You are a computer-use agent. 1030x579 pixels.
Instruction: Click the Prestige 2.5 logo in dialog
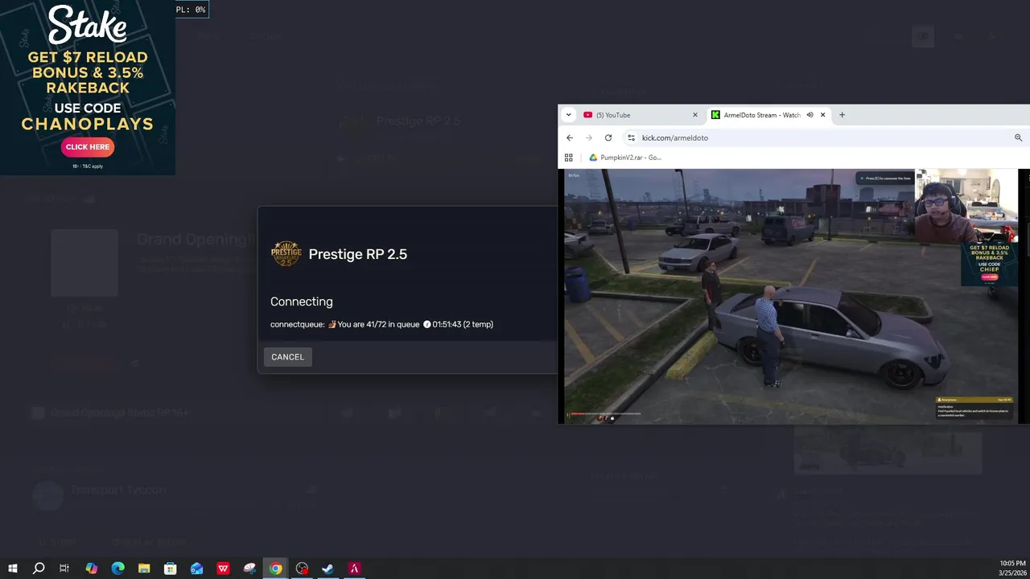click(286, 254)
